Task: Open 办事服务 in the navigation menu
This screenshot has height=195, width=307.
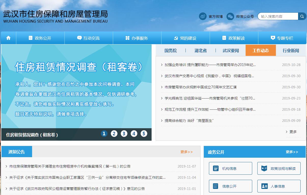Action: tap(137, 38)
